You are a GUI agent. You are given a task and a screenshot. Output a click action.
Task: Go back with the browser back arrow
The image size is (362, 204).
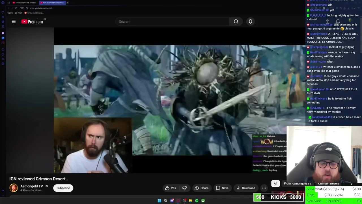pyautogui.click(x=8, y=8)
